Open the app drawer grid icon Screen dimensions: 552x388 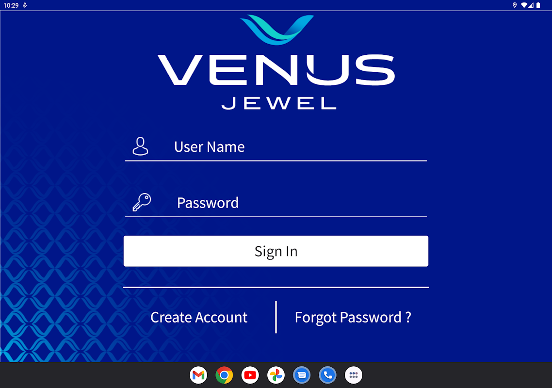click(x=354, y=375)
